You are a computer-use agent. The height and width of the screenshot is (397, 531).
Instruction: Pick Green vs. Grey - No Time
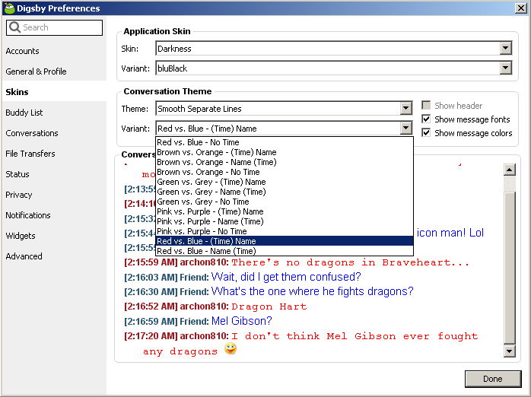(285, 202)
